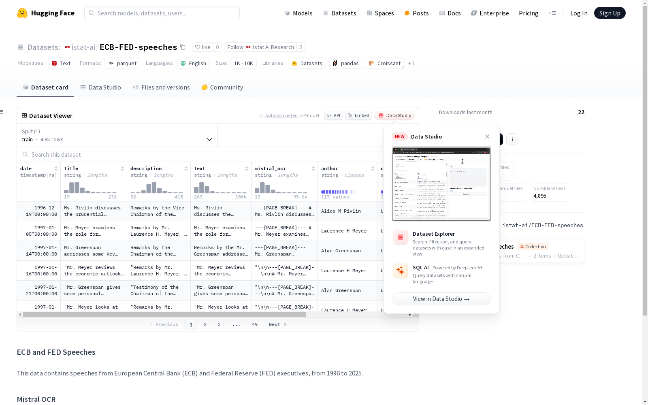Click the 1K - 10K size tag
648x405 pixels.
(243, 63)
